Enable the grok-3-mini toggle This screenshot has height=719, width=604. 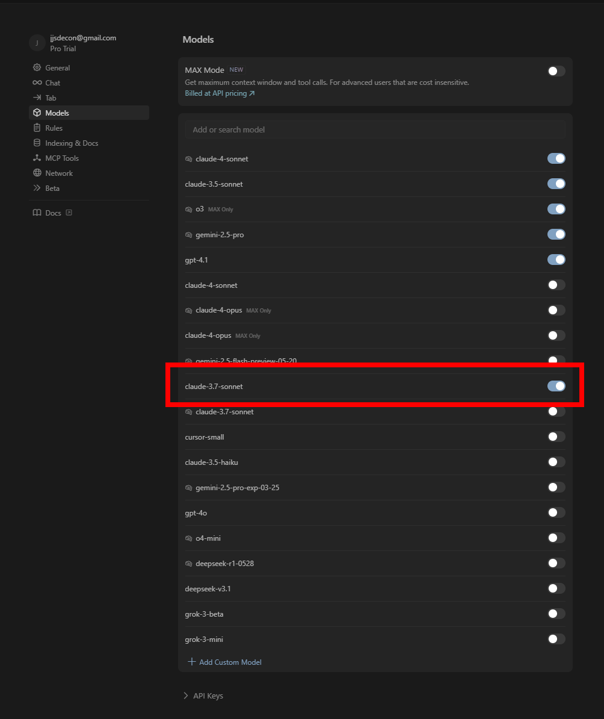pos(556,639)
